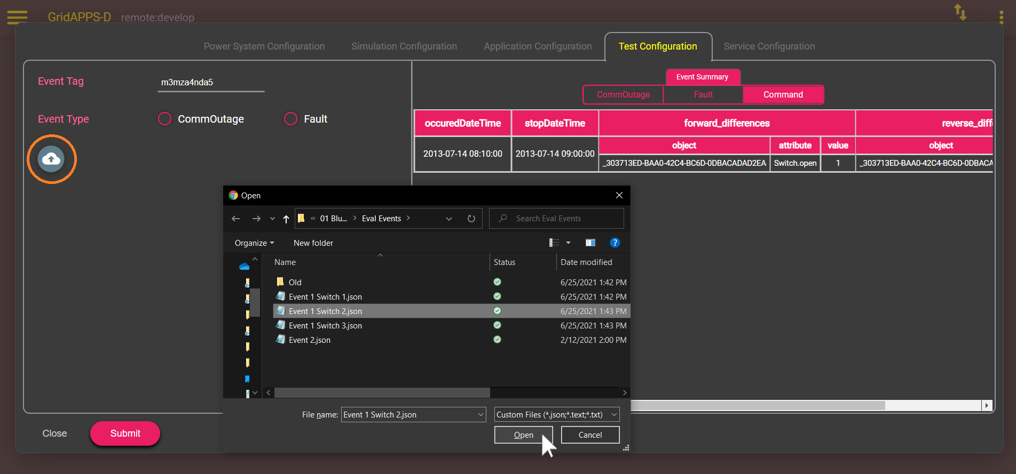This screenshot has width=1016, height=474.
Task: Switch to Application Configuration tab
Action: coord(538,46)
